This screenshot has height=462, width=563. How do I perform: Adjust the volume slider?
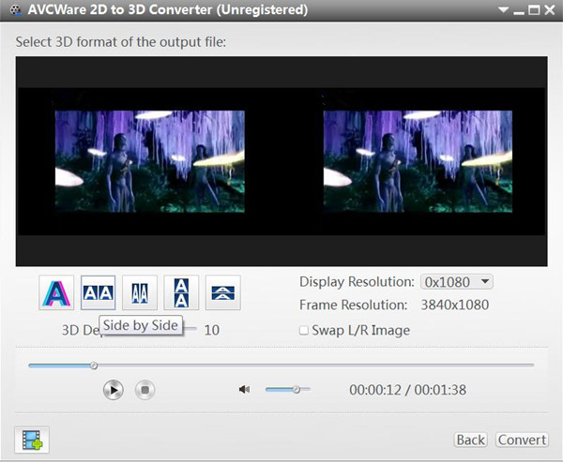pos(288,389)
